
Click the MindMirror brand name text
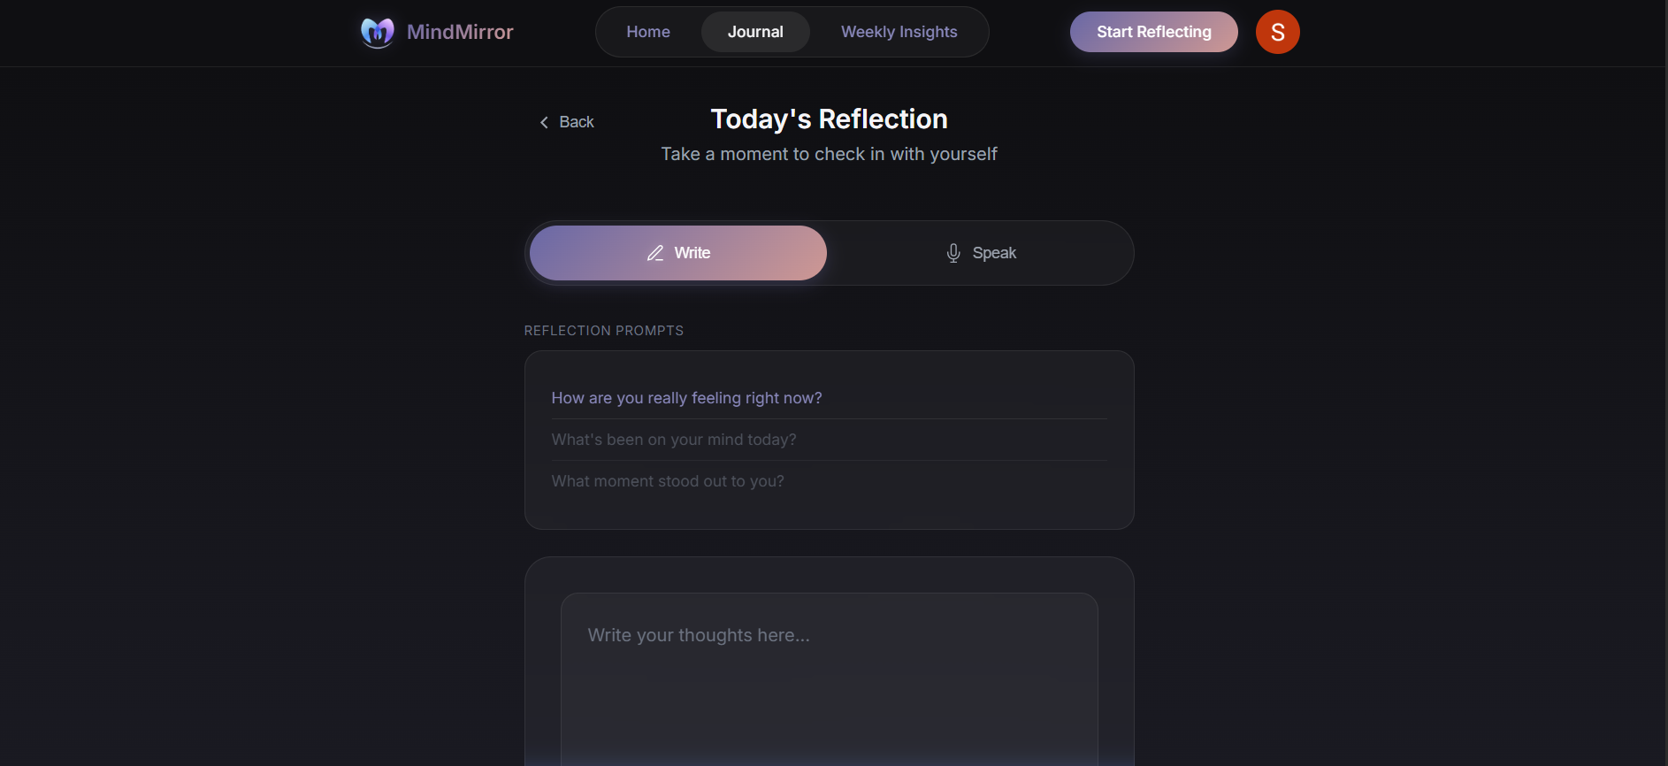(460, 32)
